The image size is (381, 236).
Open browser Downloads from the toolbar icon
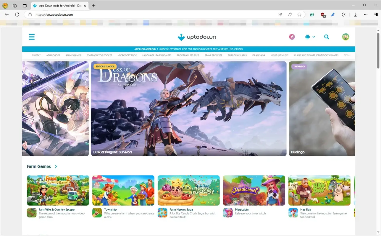click(x=355, y=14)
